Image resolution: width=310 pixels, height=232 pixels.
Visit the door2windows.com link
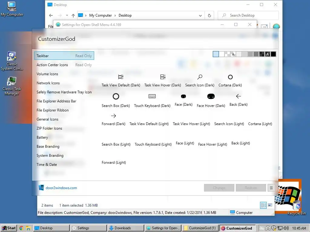pyautogui.click(x=61, y=188)
